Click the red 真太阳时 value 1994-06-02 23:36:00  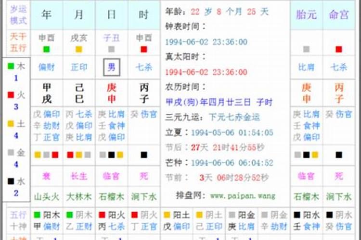[x=206, y=72]
